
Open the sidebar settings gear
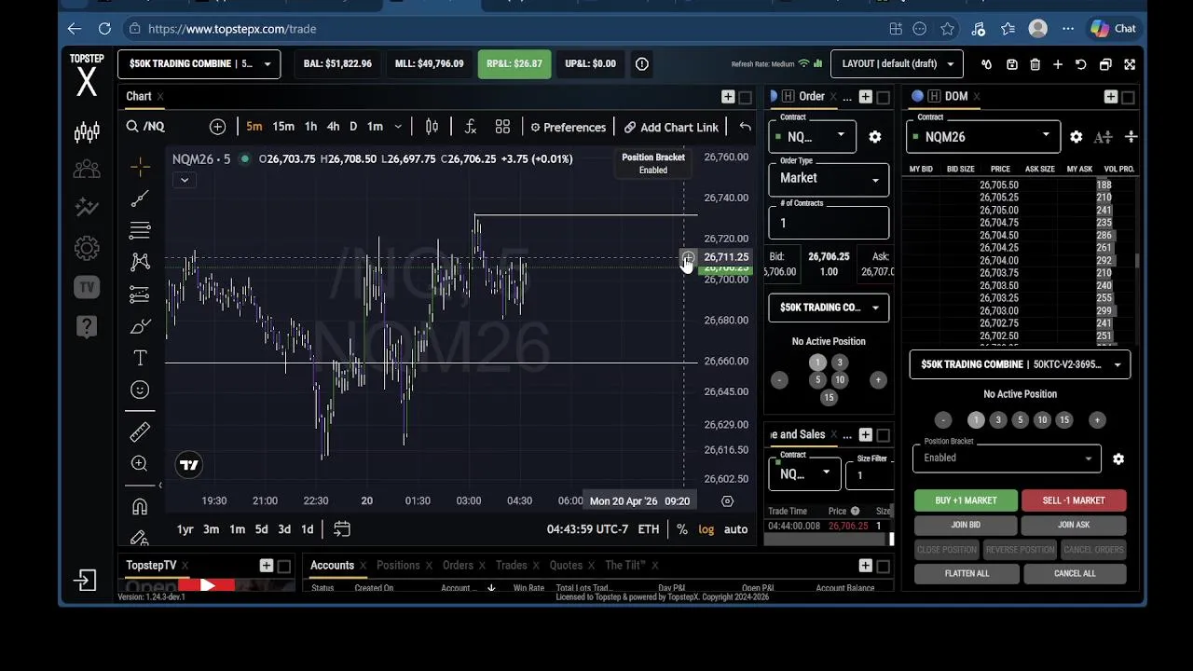pos(87,248)
